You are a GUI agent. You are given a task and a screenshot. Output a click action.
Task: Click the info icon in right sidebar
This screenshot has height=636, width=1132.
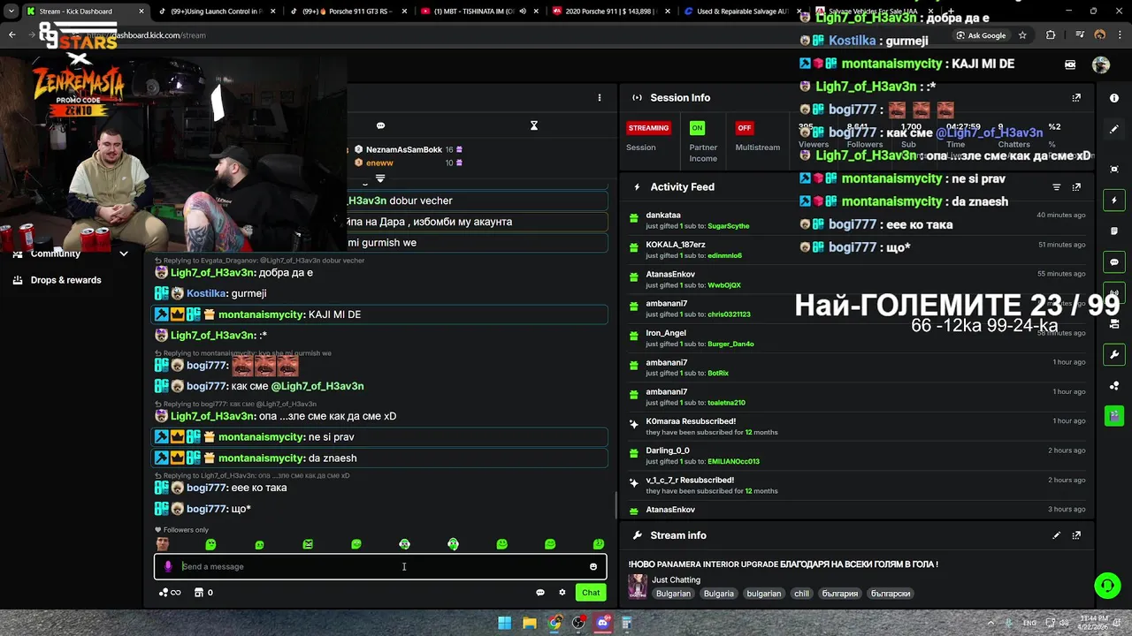pos(1114,98)
